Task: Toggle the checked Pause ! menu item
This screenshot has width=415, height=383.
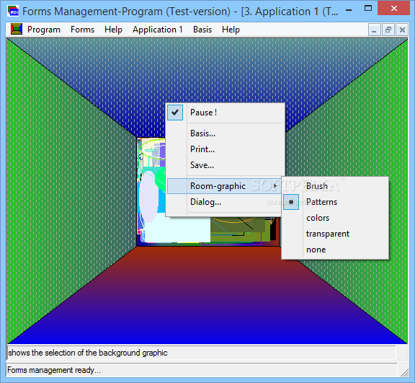Action: click(226, 113)
